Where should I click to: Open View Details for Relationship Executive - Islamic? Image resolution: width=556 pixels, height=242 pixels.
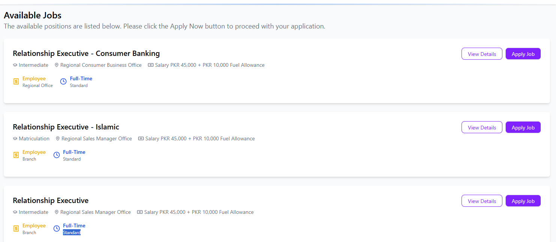point(482,128)
